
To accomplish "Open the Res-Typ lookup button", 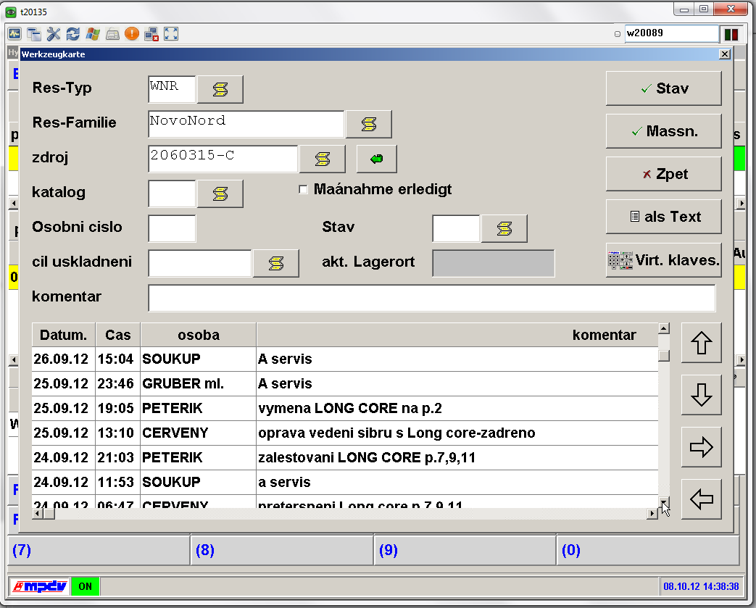I will [x=220, y=89].
